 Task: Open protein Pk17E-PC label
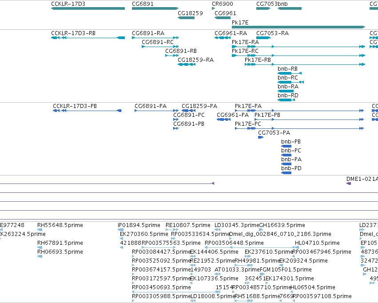[248, 124]
